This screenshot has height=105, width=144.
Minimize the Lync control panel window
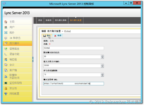pos(126,3)
